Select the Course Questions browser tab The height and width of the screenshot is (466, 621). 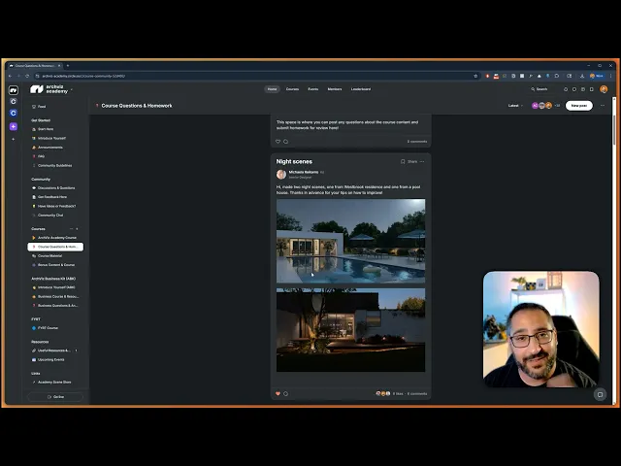35,65
